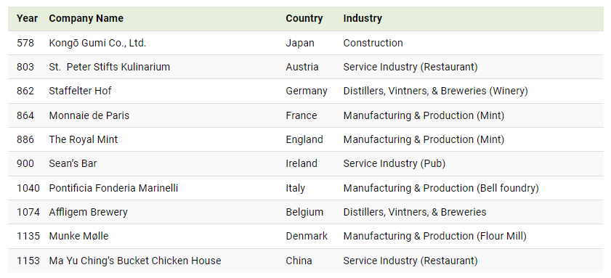The height and width of the screenshot is (278, 611).
Task: Click the Year column header
Action: click(27, 18)
